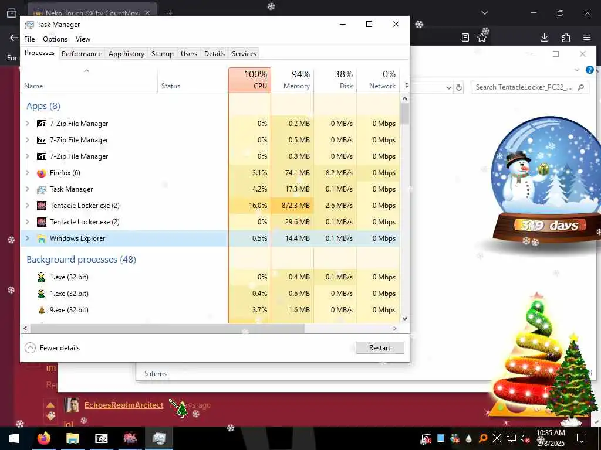Open the Explorer address bar dropdown
The image size is (601, 450).
(449, 88)
